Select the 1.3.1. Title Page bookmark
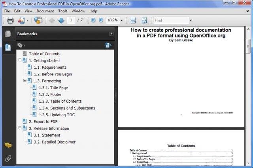This screenshot has width=253, height=168. click(53, 88)
